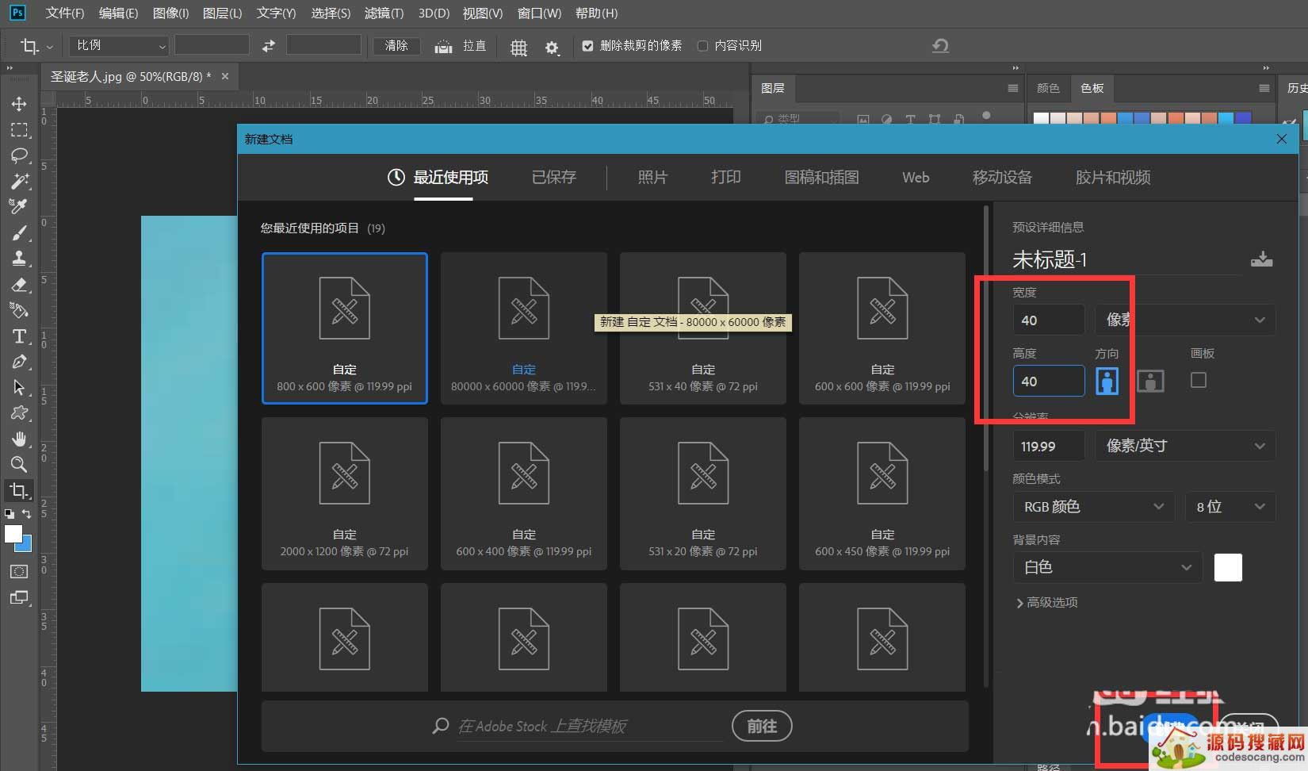This screenshot has height=771, width=1308.
Task: Select the Pen tool
Action: point(19,362)
